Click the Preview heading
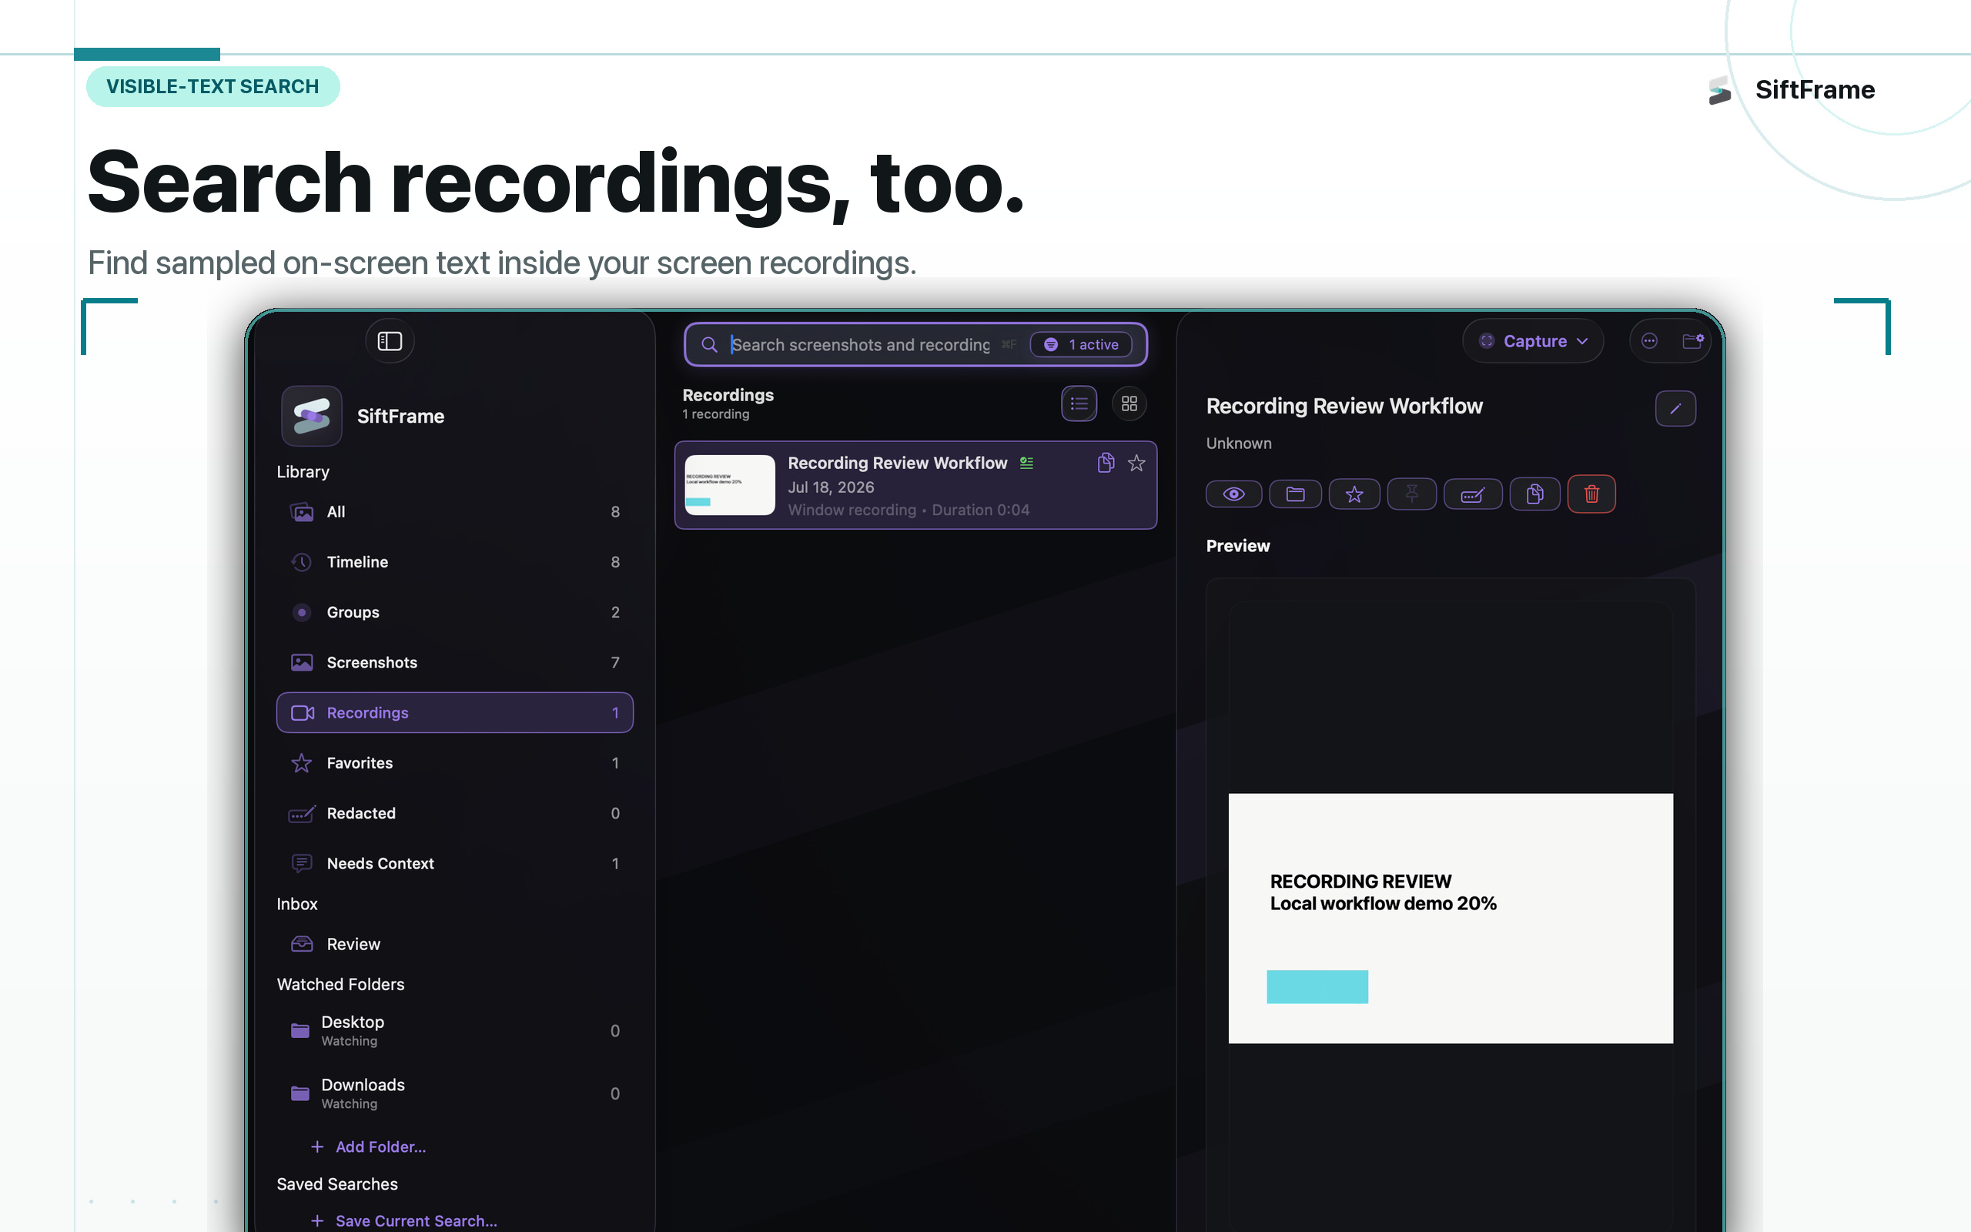The height and width of the screenshot is (1232, 1971). coord(1237,546)
